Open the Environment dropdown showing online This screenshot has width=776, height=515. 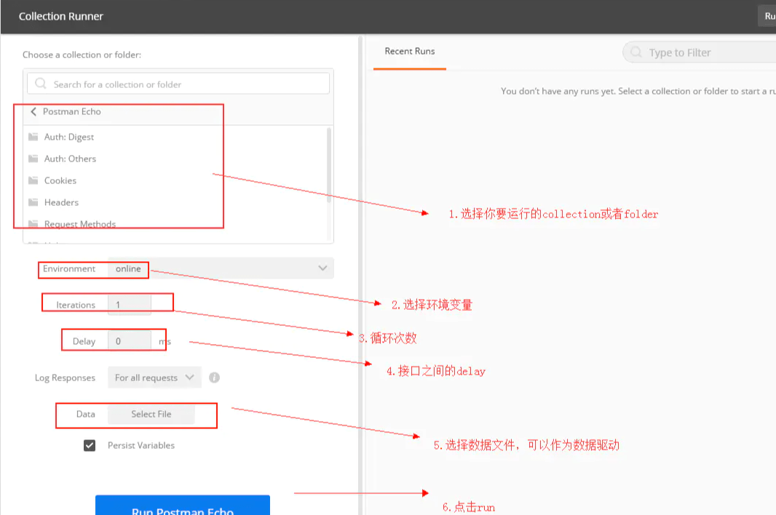click(x=221, y=268)
